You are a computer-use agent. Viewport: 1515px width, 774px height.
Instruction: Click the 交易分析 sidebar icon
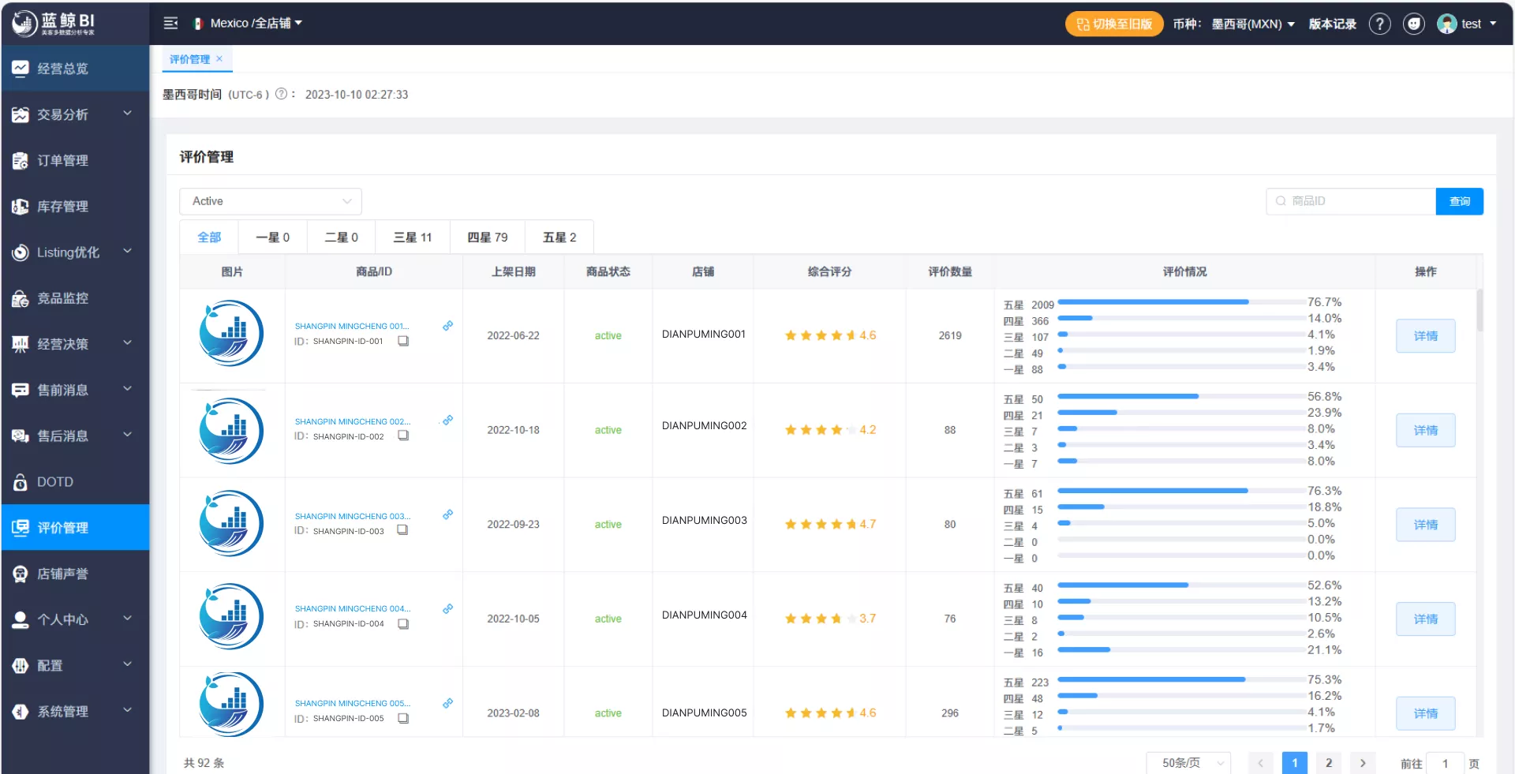21,114
